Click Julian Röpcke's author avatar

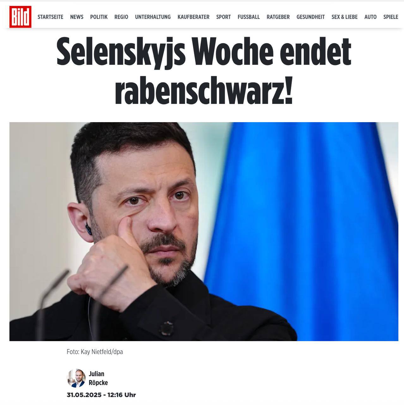coord(76,378)
